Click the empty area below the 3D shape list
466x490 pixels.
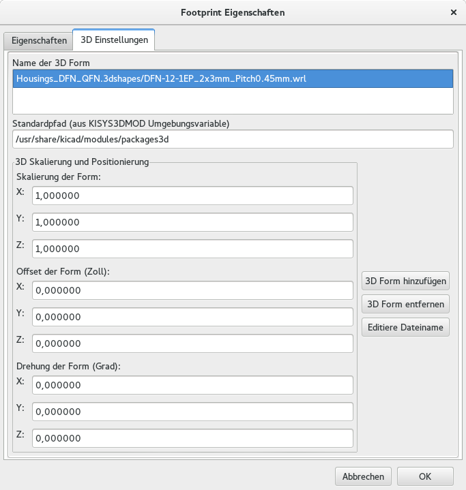pyautogui.click(x=233, y=101)
